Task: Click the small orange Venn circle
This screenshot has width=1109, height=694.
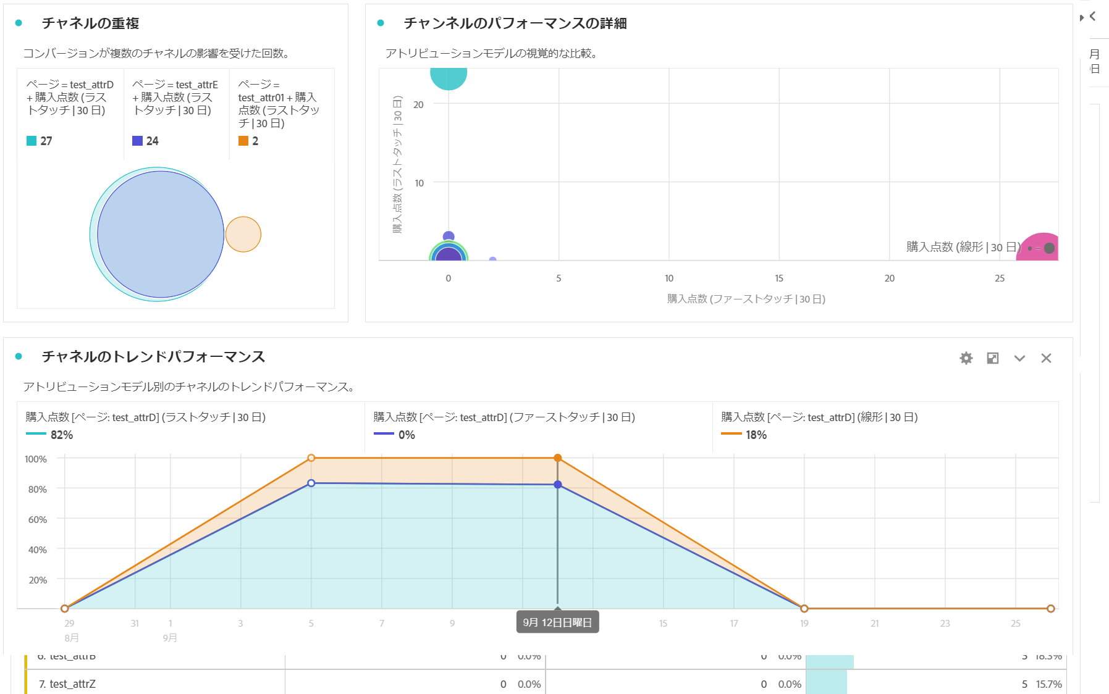Action: tap(243, 234)
